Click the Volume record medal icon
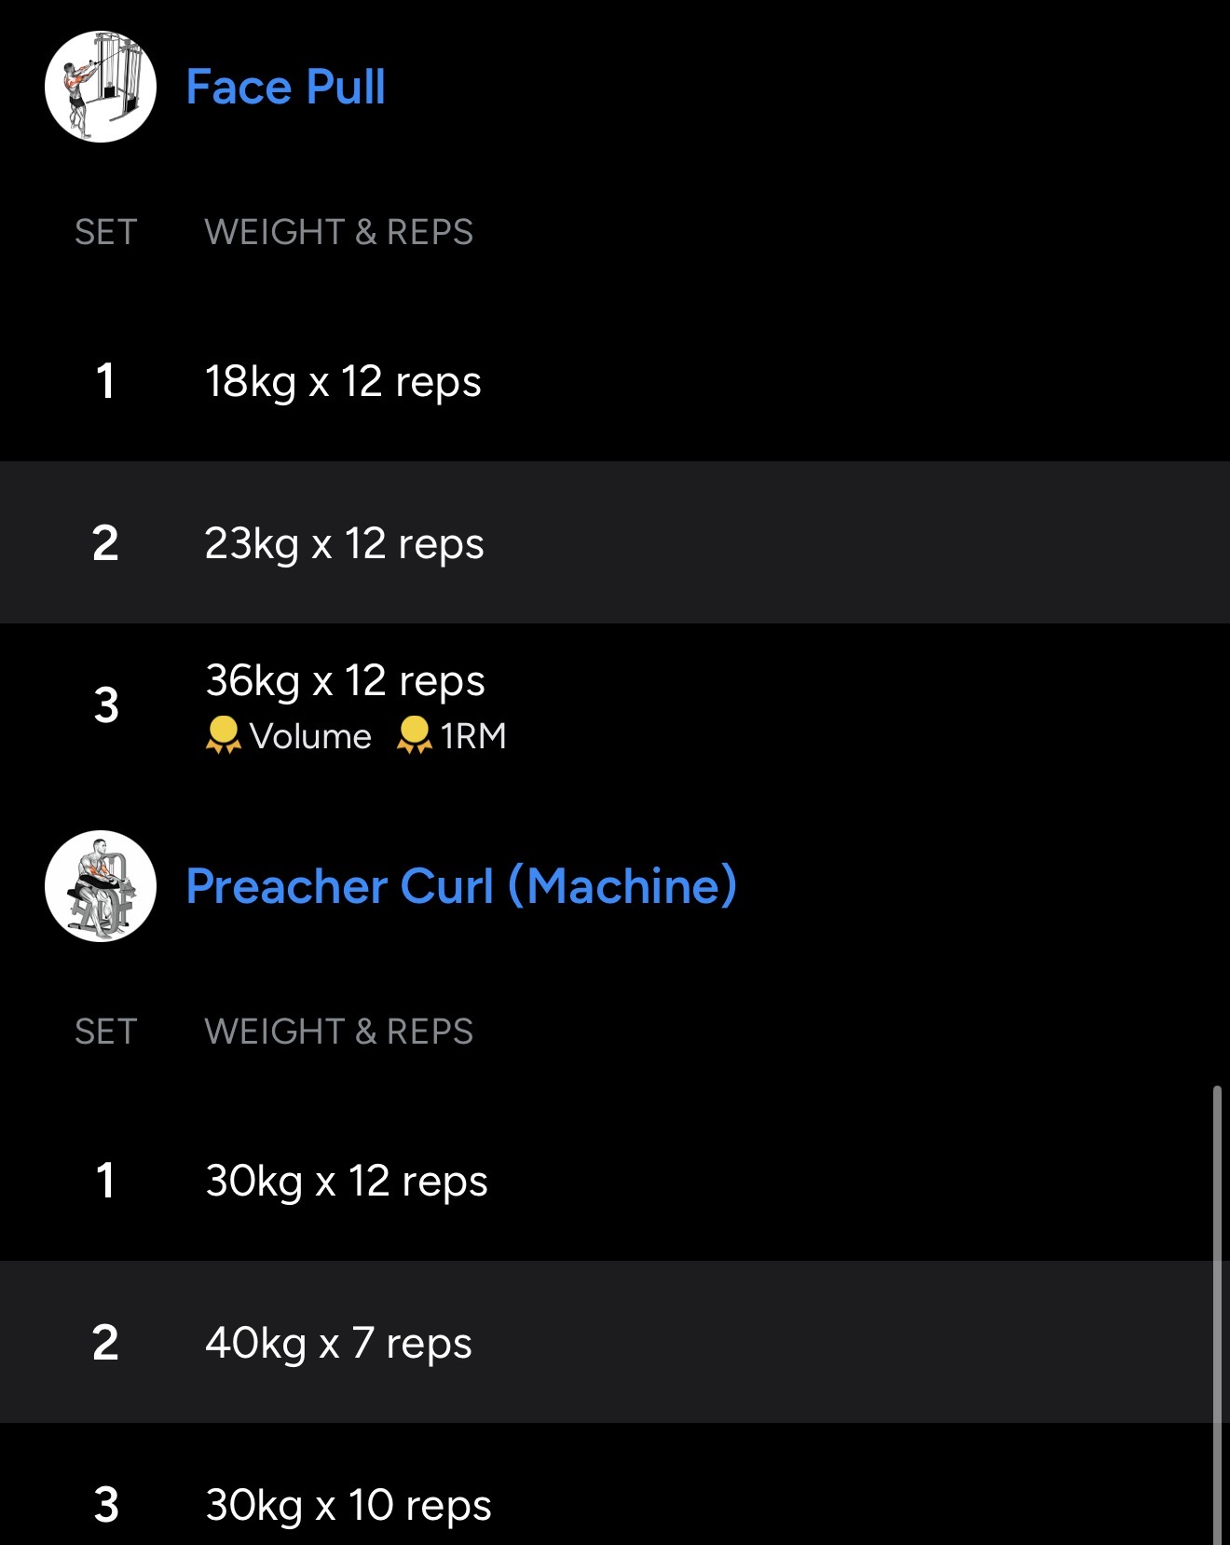Screen dimensions: 1230x1545 point(223,735)
